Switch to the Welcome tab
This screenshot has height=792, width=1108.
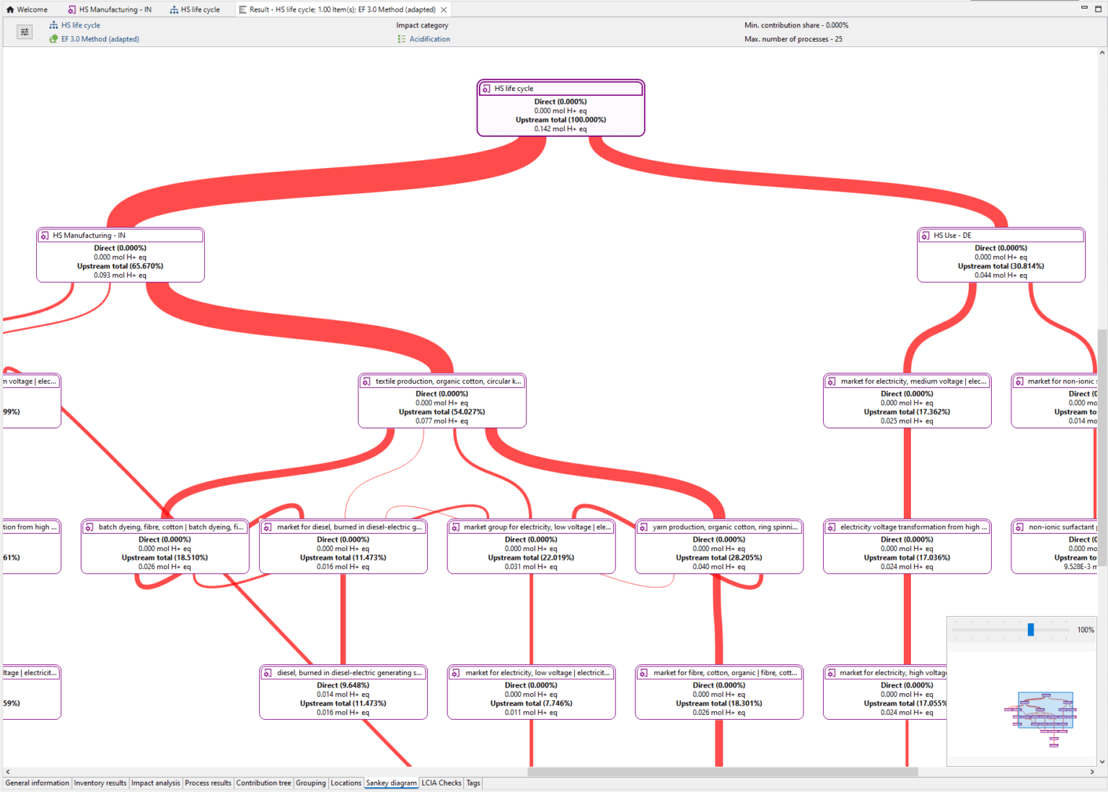(27, 9)
